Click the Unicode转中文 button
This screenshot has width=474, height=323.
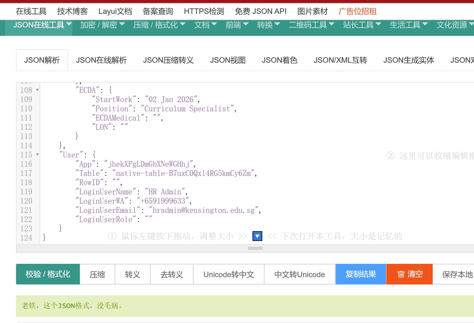229,274
